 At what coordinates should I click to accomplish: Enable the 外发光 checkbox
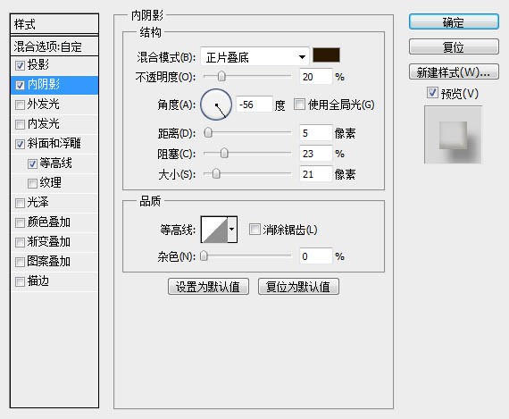click(x=20, y=105)
